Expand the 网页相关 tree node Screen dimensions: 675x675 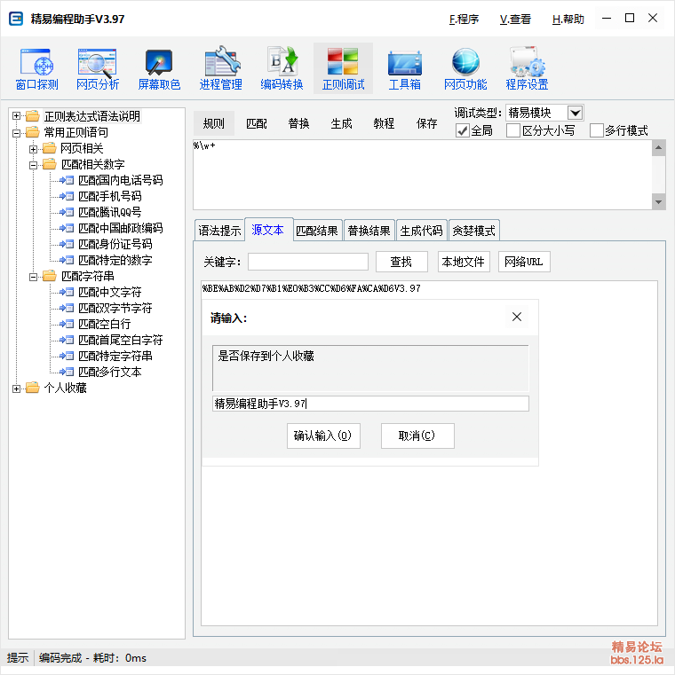point(33,149)
